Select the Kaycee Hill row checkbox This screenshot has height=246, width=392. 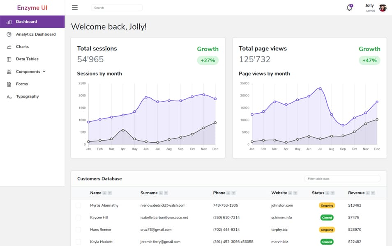[78, 217]
